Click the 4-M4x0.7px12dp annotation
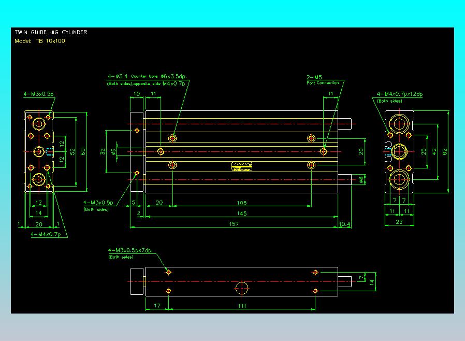The width and height of the screenshot is (465, 341). (400, 94)
